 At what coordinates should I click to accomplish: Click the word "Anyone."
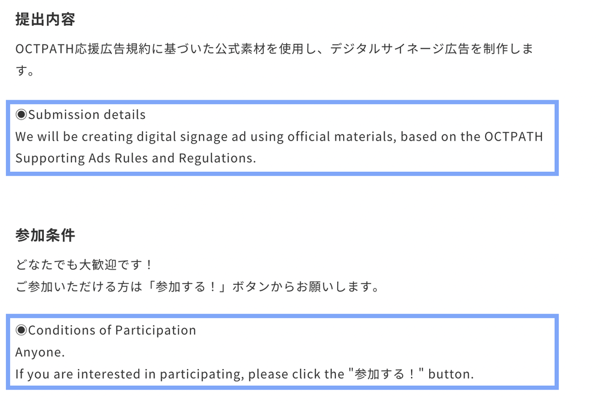[x=40, y=352]
